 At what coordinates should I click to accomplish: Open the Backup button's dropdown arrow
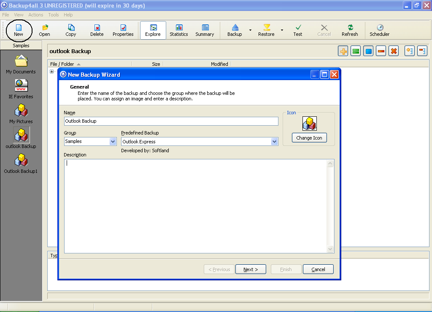point(251,30)
